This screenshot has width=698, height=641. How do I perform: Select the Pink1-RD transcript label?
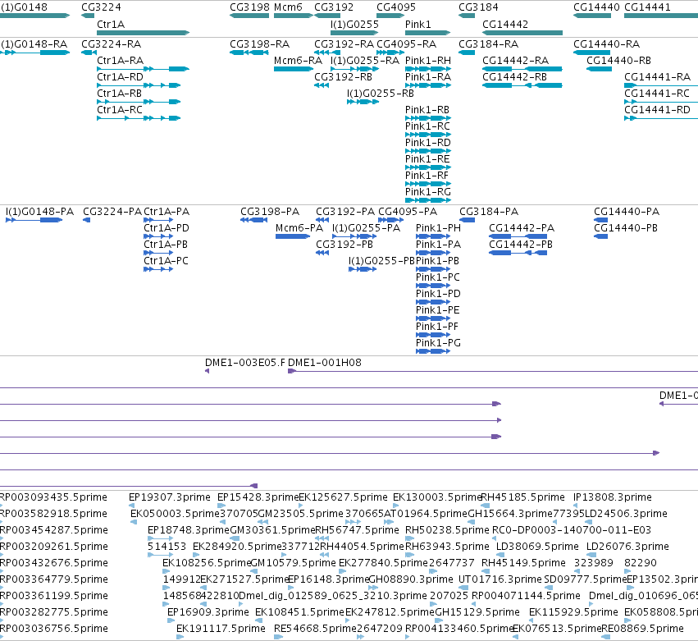coord(428,143)
